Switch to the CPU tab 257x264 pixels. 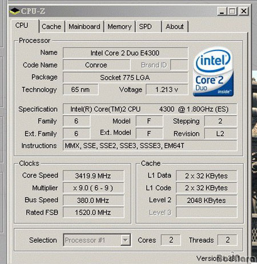pos(25,26)
